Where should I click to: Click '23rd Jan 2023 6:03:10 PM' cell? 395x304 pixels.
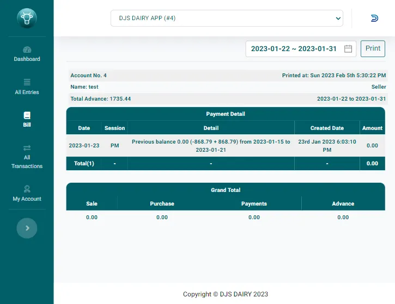click(x=327, y=146)
